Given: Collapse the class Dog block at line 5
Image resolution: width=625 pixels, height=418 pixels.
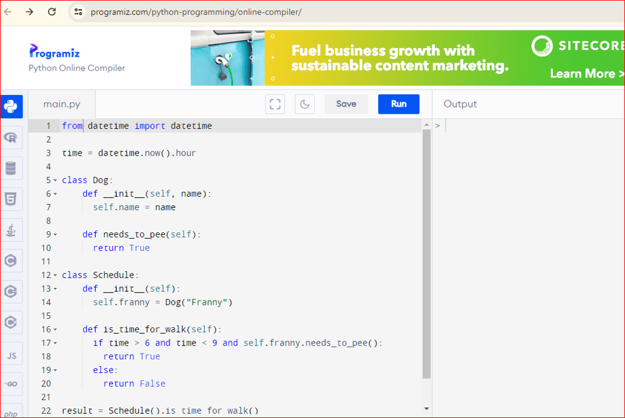Looking at the screenshot, I should (x=56, y=181).
